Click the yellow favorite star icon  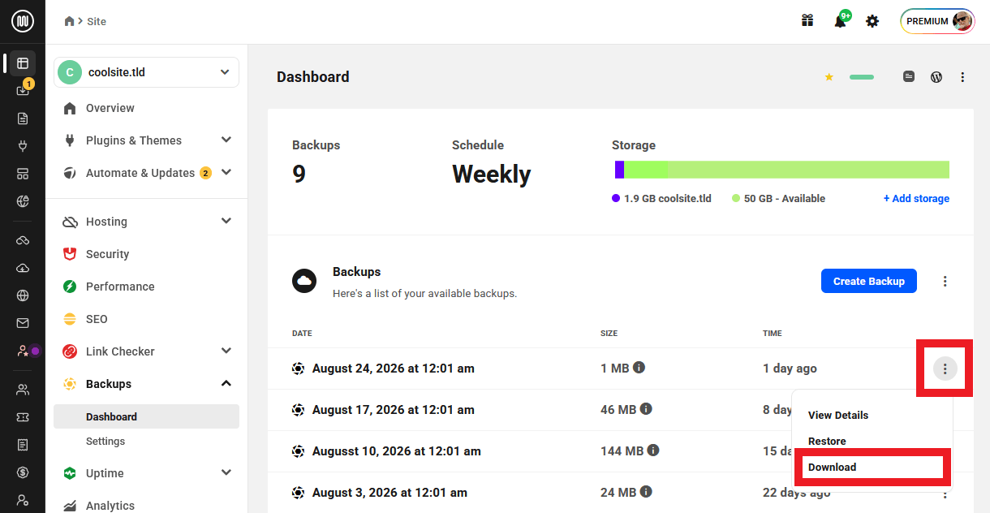(829, 77)
